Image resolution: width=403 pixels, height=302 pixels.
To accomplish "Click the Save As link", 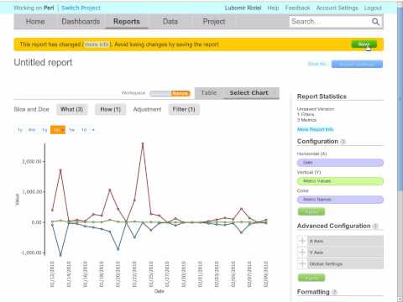I will (x=317, y=64).
